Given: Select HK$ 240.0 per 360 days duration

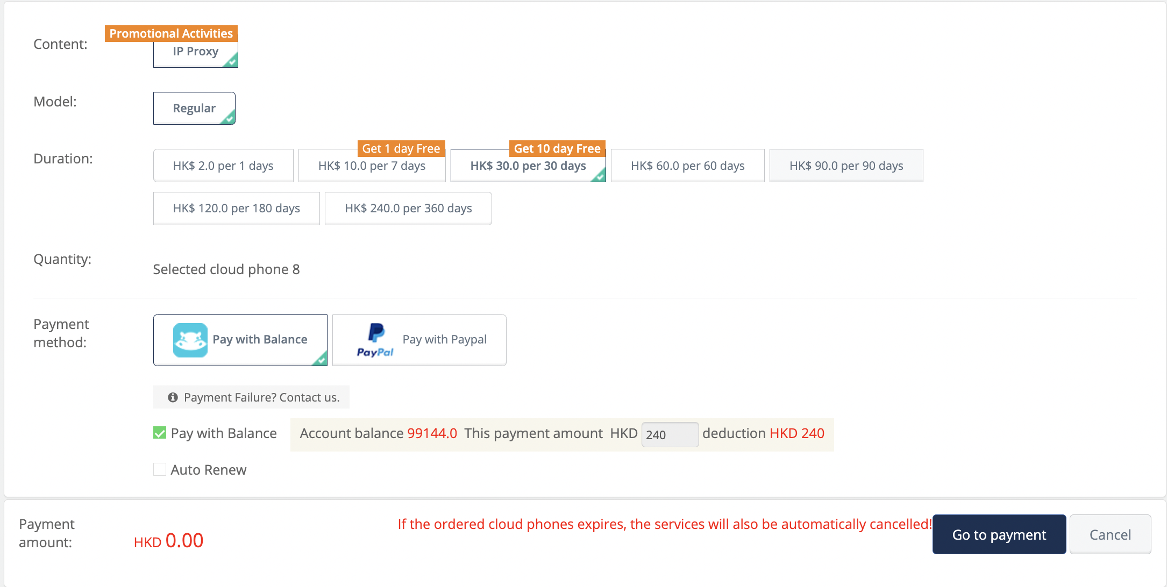Looking at the screenshot, I should [x=408, y=209].
